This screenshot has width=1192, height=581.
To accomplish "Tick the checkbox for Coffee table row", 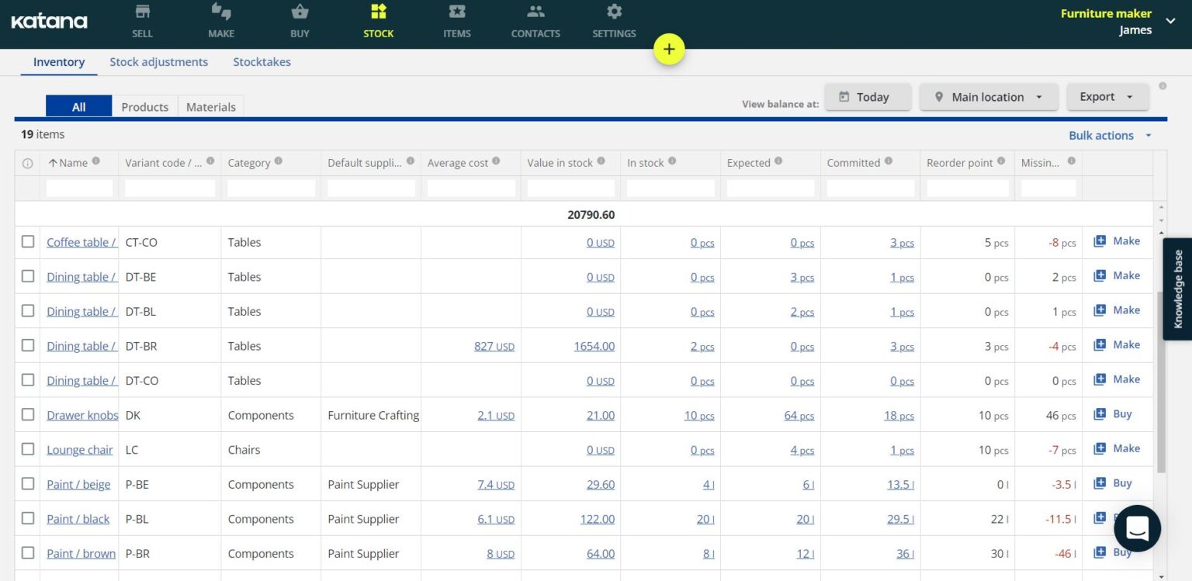I will pyautogui.click(x=28, y=242).
